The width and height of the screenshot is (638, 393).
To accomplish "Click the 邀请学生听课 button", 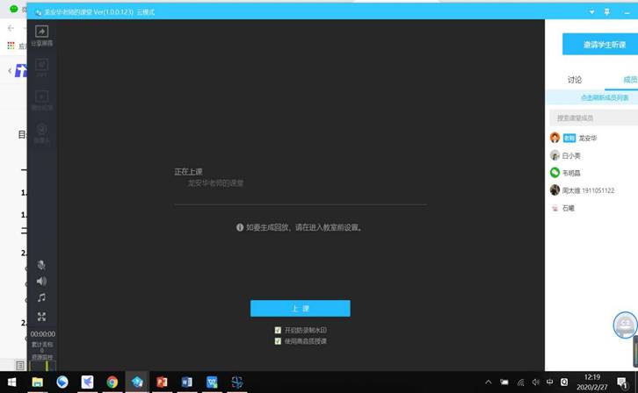I will coord(603,45).
